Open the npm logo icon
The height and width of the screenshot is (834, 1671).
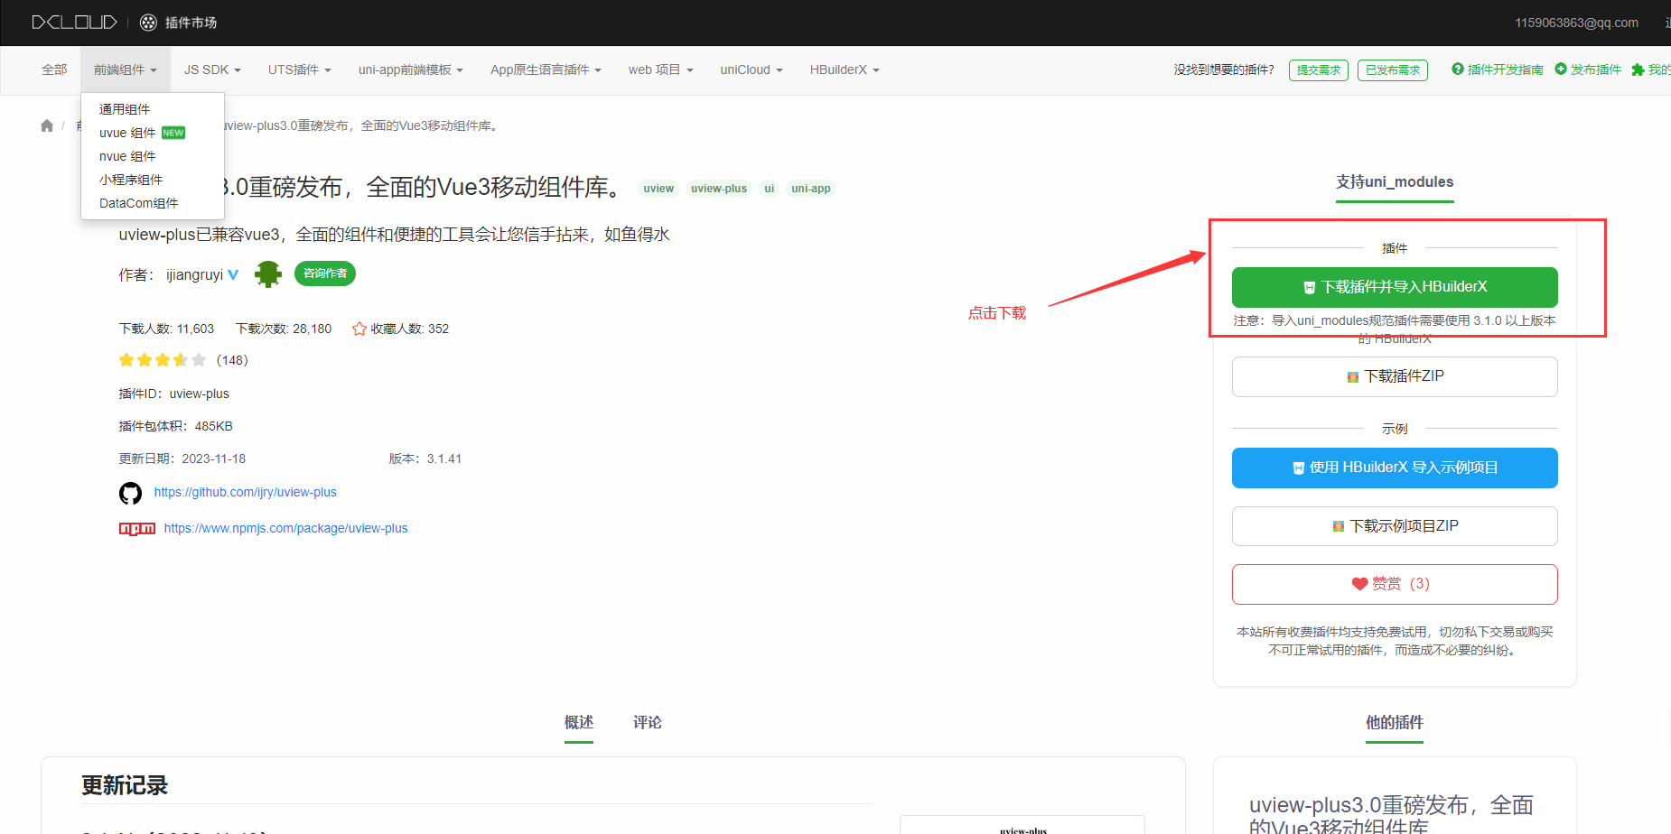pos(137,529)
